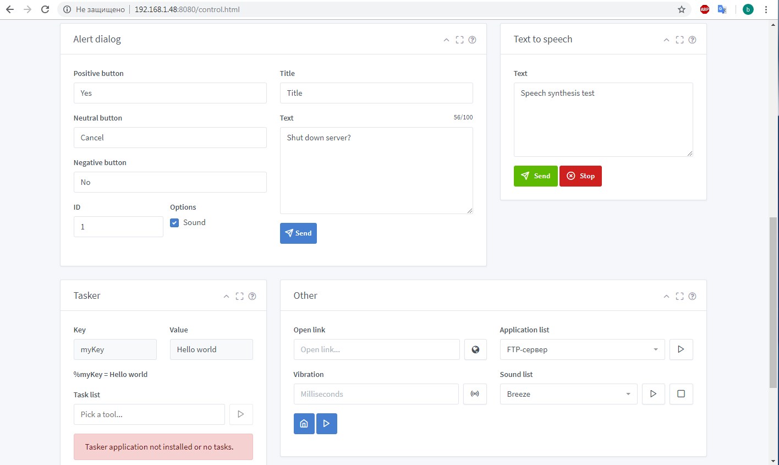
Task: Open the Application list dropdown
Action: (x=582, y=349)
